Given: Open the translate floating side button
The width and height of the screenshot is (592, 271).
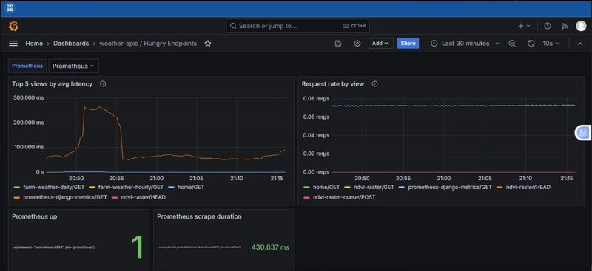Looking at the screenshot, I should 583,133.
